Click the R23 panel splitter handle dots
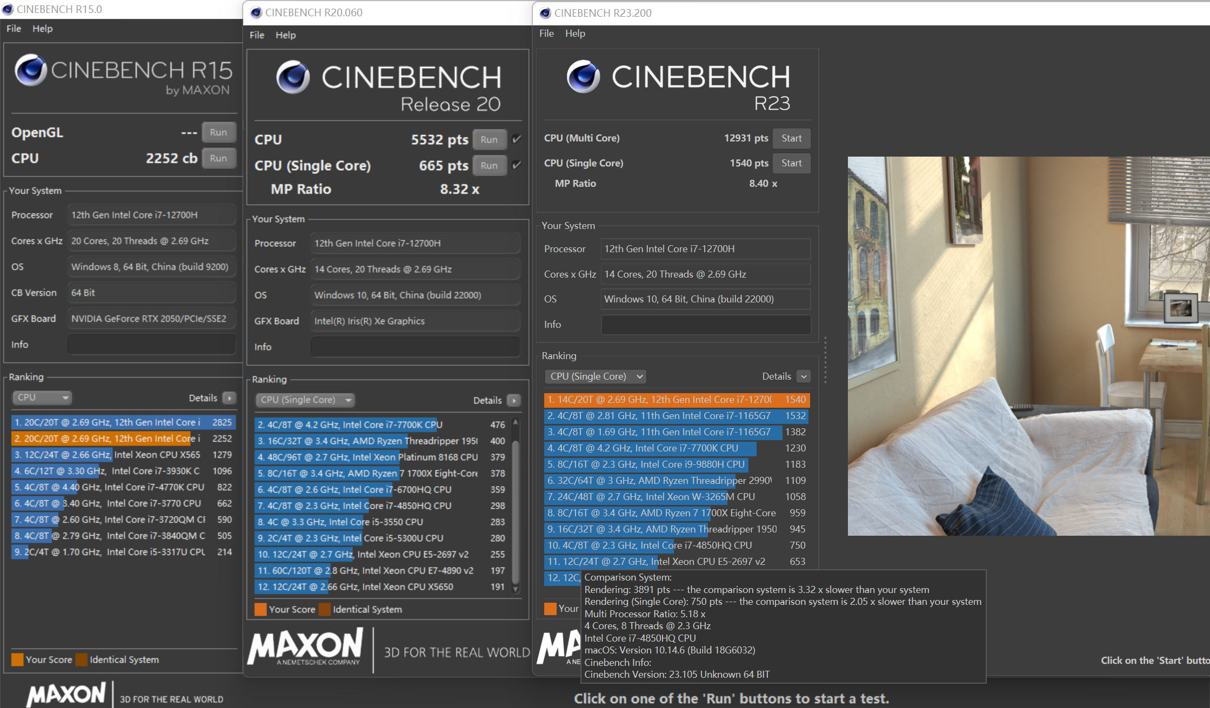 [825, 361]
